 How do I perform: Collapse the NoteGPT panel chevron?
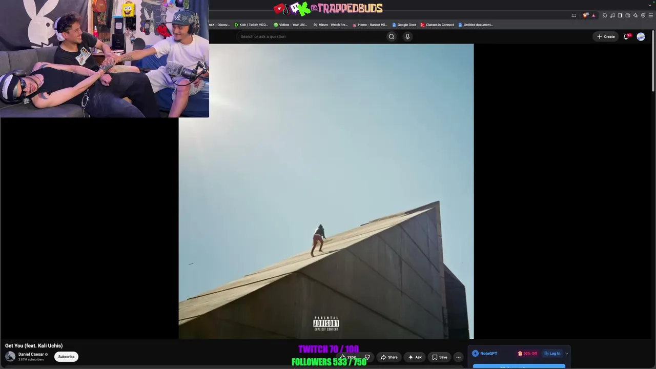click(566, 354)
